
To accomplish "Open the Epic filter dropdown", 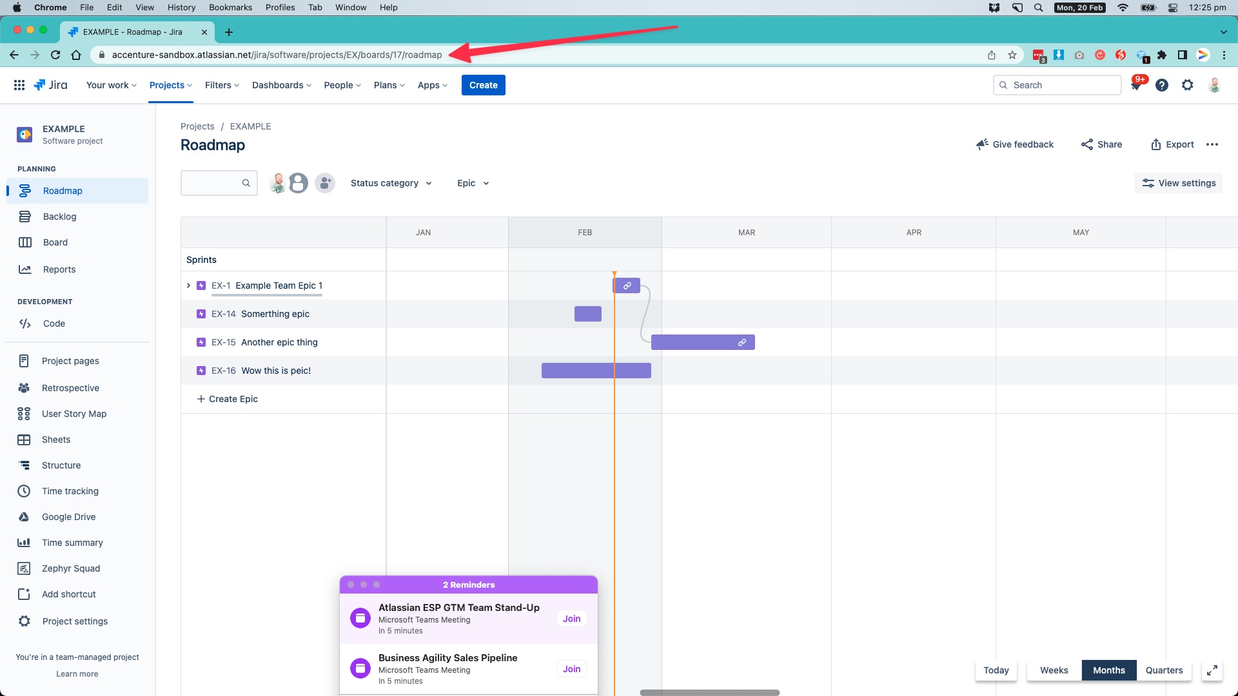I will click(x=471, y=183).
